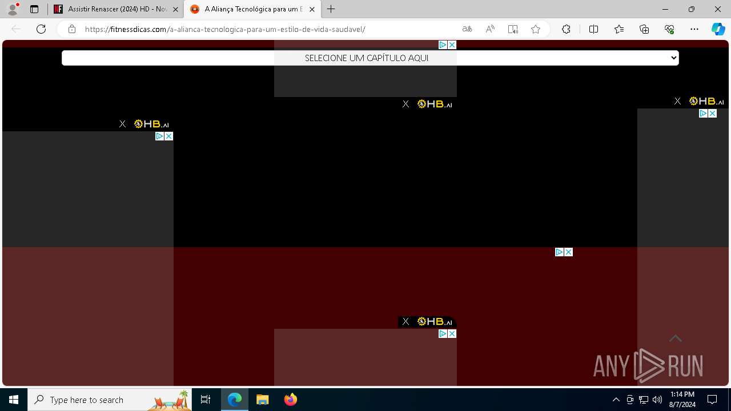The height and width of the screenshot is (411, 731).
Task: Open the Copilot sidebar
Action: click(x=718, y=29)
